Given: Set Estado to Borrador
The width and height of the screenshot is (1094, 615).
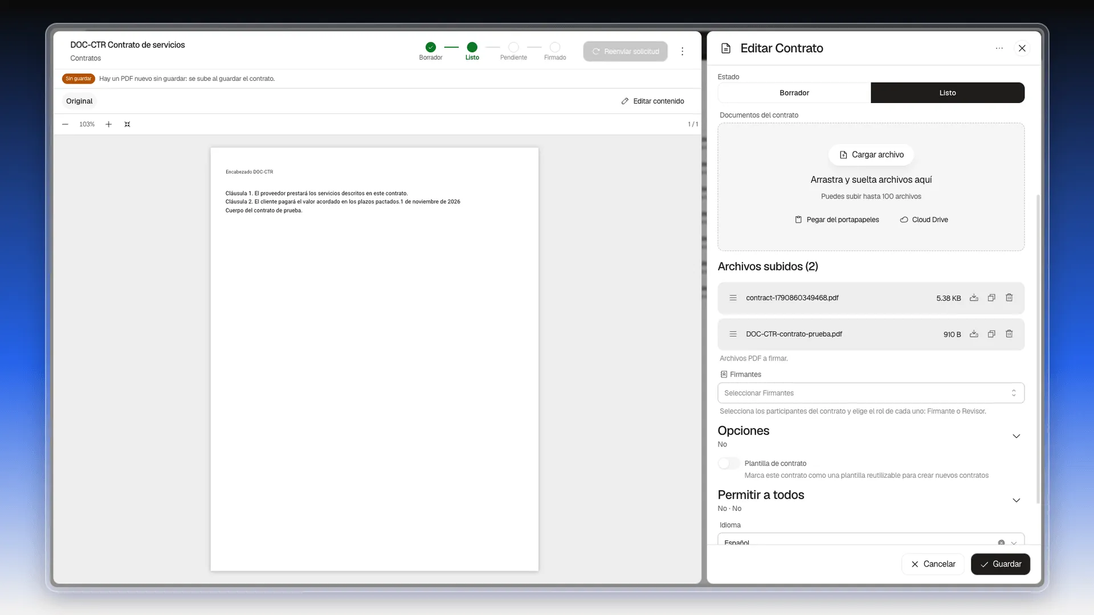Looking at the screenshot, I should click(794, 93).
